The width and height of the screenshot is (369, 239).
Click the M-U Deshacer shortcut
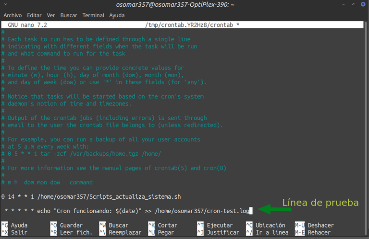point(314,225)
